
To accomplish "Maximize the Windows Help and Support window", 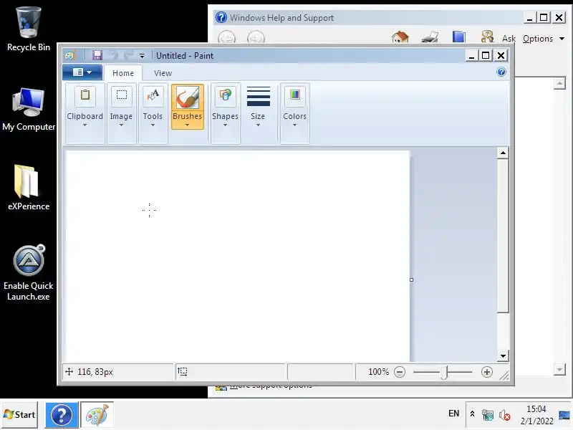I will click(x=544, y=17).
